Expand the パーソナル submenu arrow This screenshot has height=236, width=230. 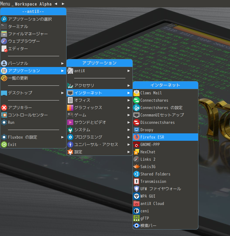(x=63, y=63)
